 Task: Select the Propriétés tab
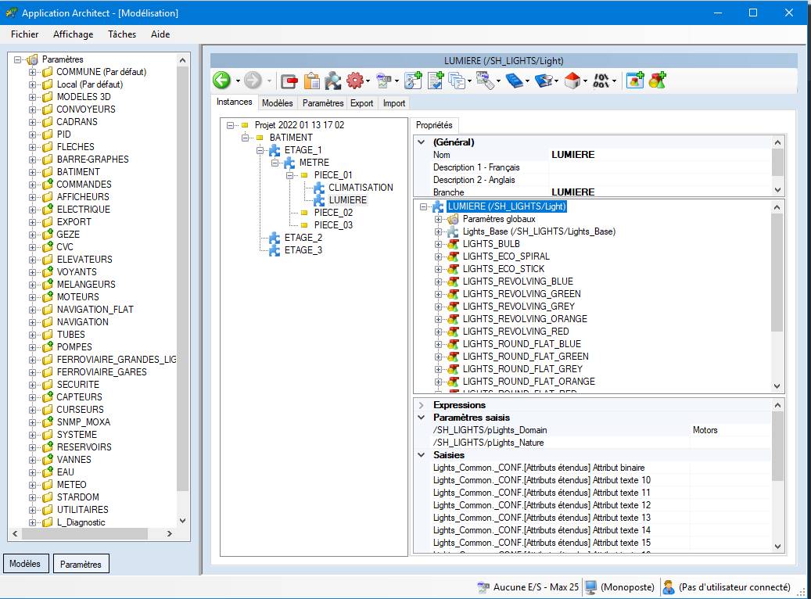[x=434, y=125]
